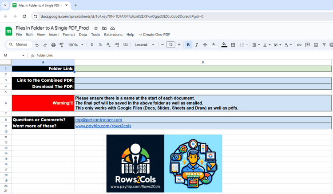Open the Create One PDF menu
Screen dimensions: 333x194
click(155, 35)
